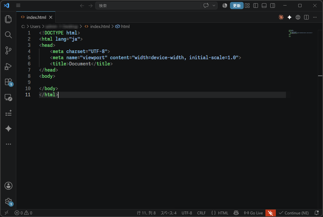Open the Remote Explorer view
This screenshot has width=323, height=217.
point(8,98)
